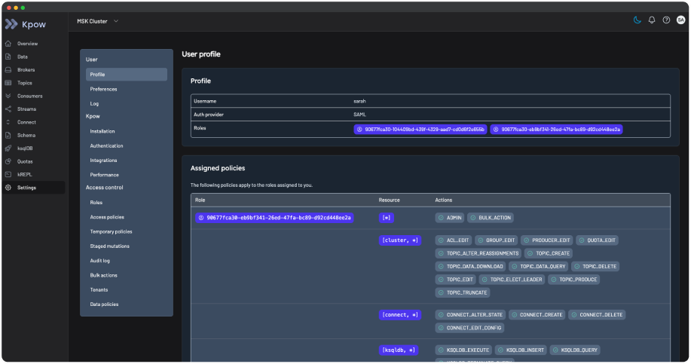The width and height of the screenshot is (691, 364).
Task: Click the CONNECT_CREATE action chip
Action: coord(537,315)
